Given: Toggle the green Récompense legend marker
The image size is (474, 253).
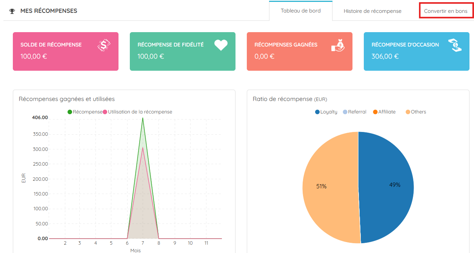Looking at the screenshot, I should pyautogui.click(x=70, y=112).
